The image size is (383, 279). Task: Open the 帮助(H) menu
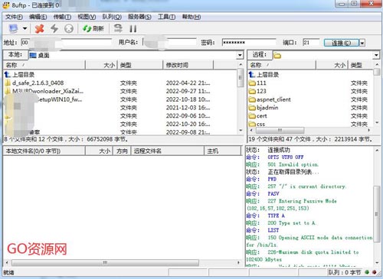tap(191, 17)
